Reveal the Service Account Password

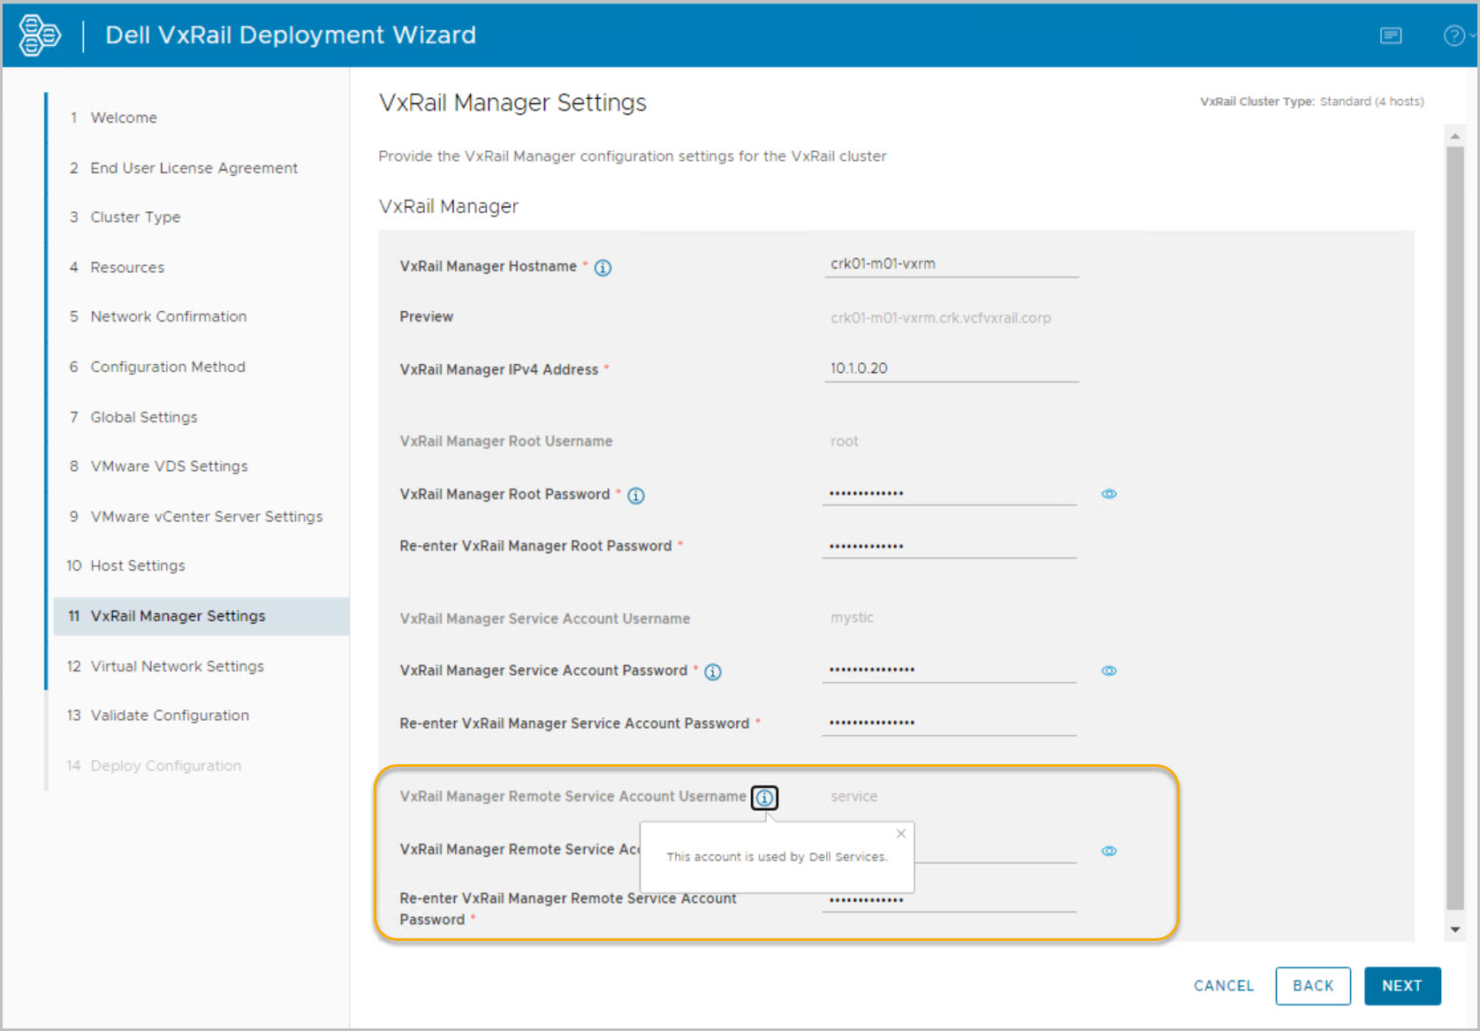coord(1109,671)
